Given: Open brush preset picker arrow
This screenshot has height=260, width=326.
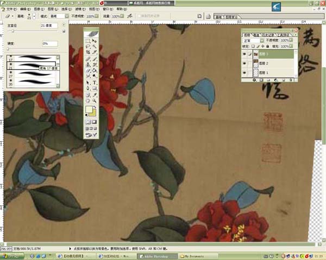Looking at the screenshot, I should [x=34, y=16].
